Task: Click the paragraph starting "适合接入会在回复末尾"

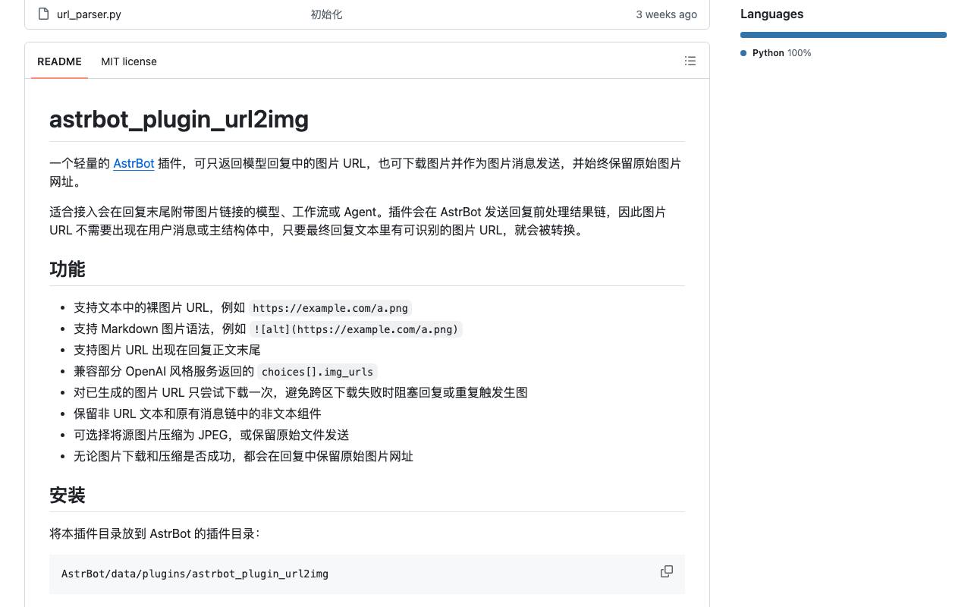Action: pos(358,221)
